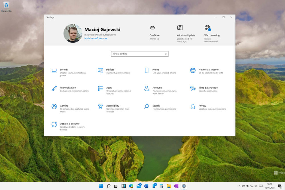Click "Uninstall, defaults, optional features" text

119,92
